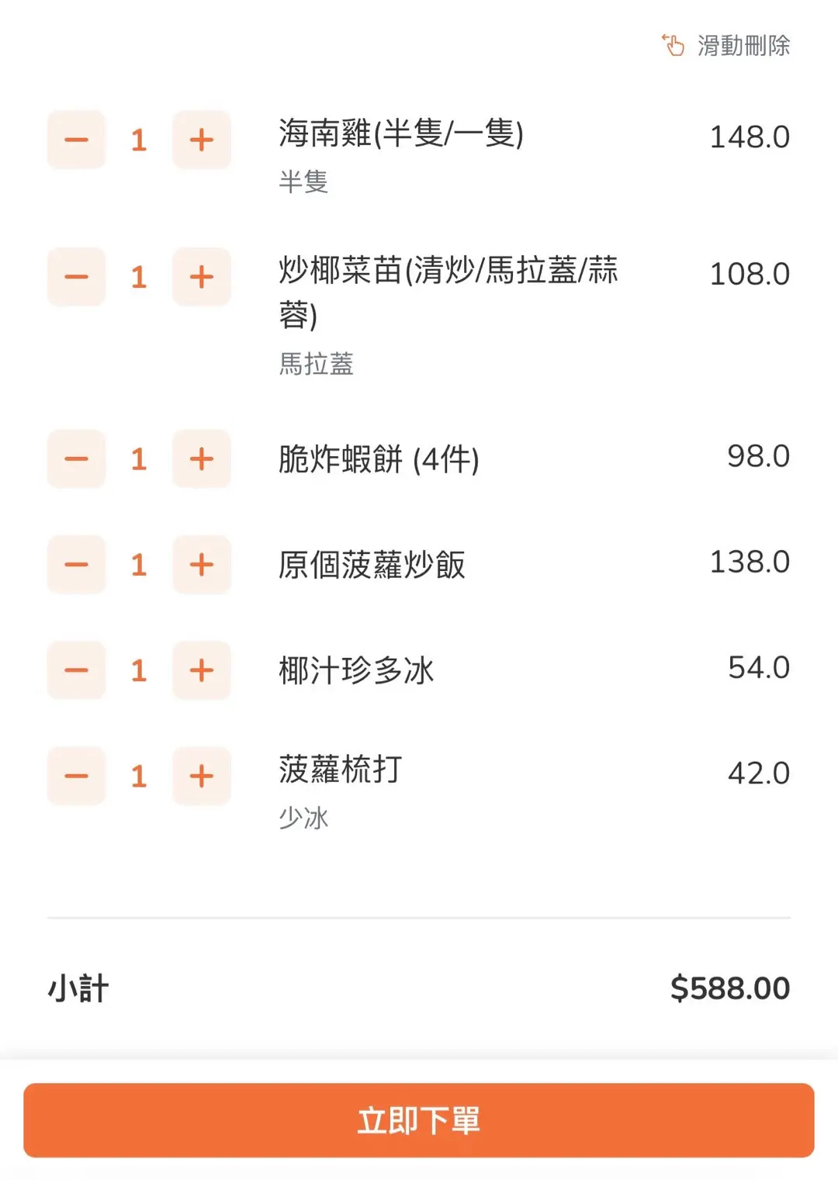Tap the 半隻 option under 海南雞

tap(303, 182)
